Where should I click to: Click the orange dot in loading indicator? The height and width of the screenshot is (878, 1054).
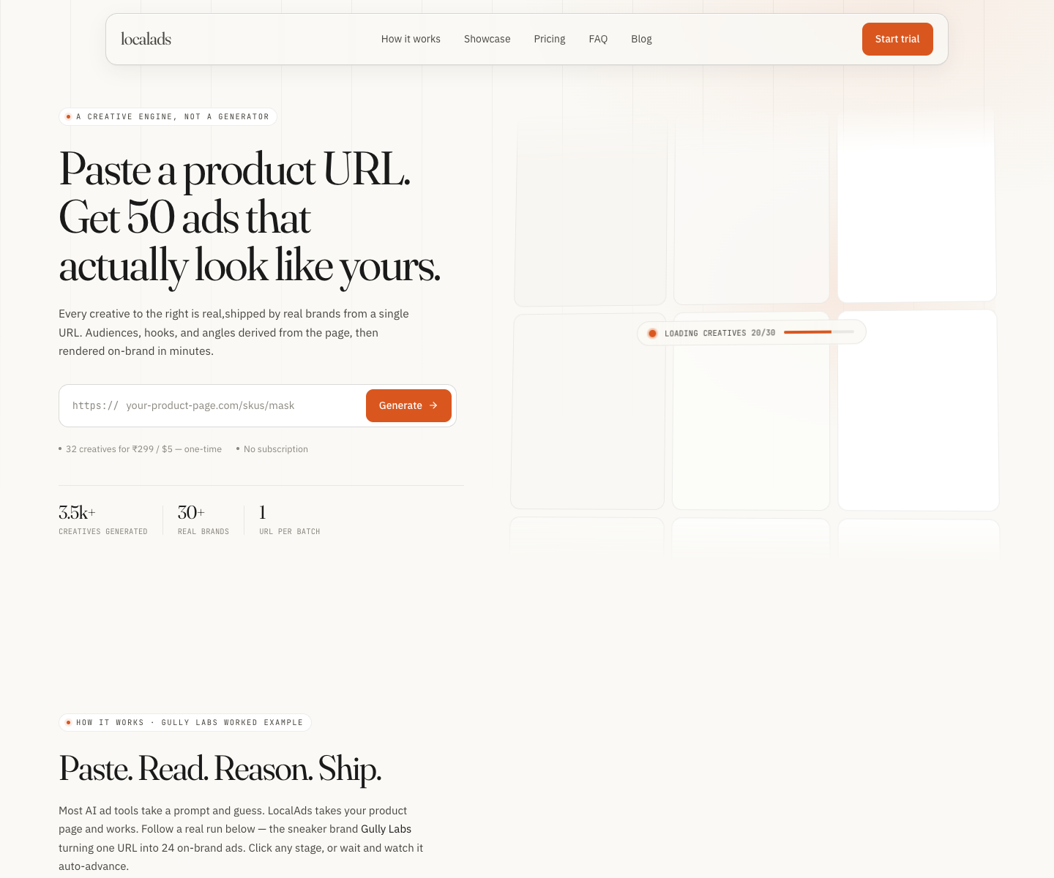[x=652, y=333]
